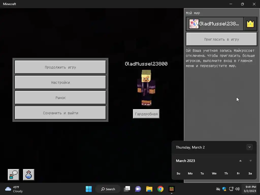Click March 2023 month header
This screenshot has height=195, width=260.
[x=185, y=161]
